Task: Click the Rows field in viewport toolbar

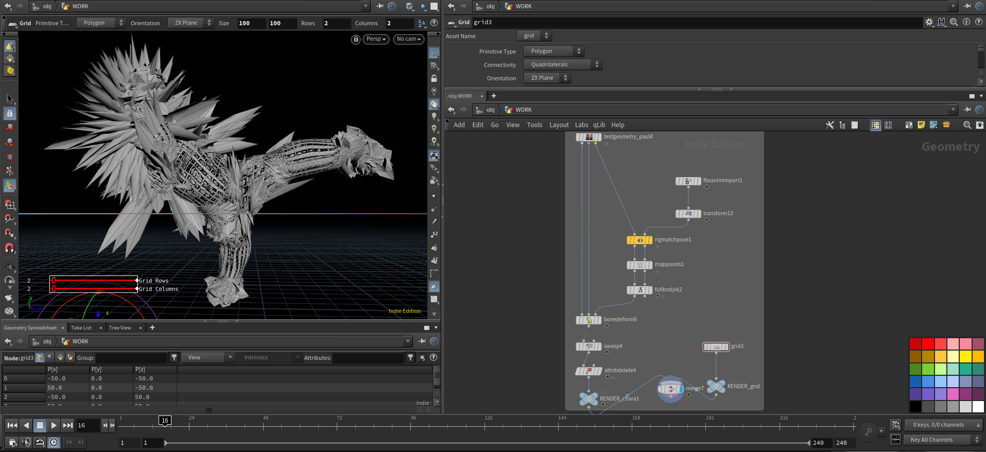Action: 337,23
